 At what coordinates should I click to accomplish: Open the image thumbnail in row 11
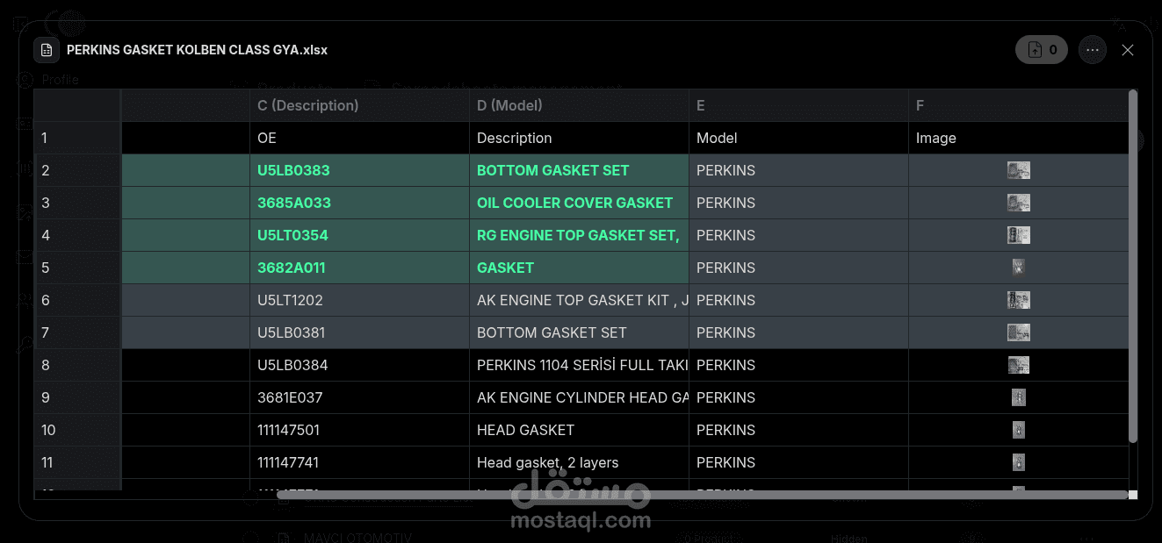tap(1019, 462)
